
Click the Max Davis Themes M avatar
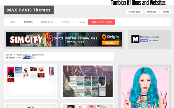[x=135, y=39]
